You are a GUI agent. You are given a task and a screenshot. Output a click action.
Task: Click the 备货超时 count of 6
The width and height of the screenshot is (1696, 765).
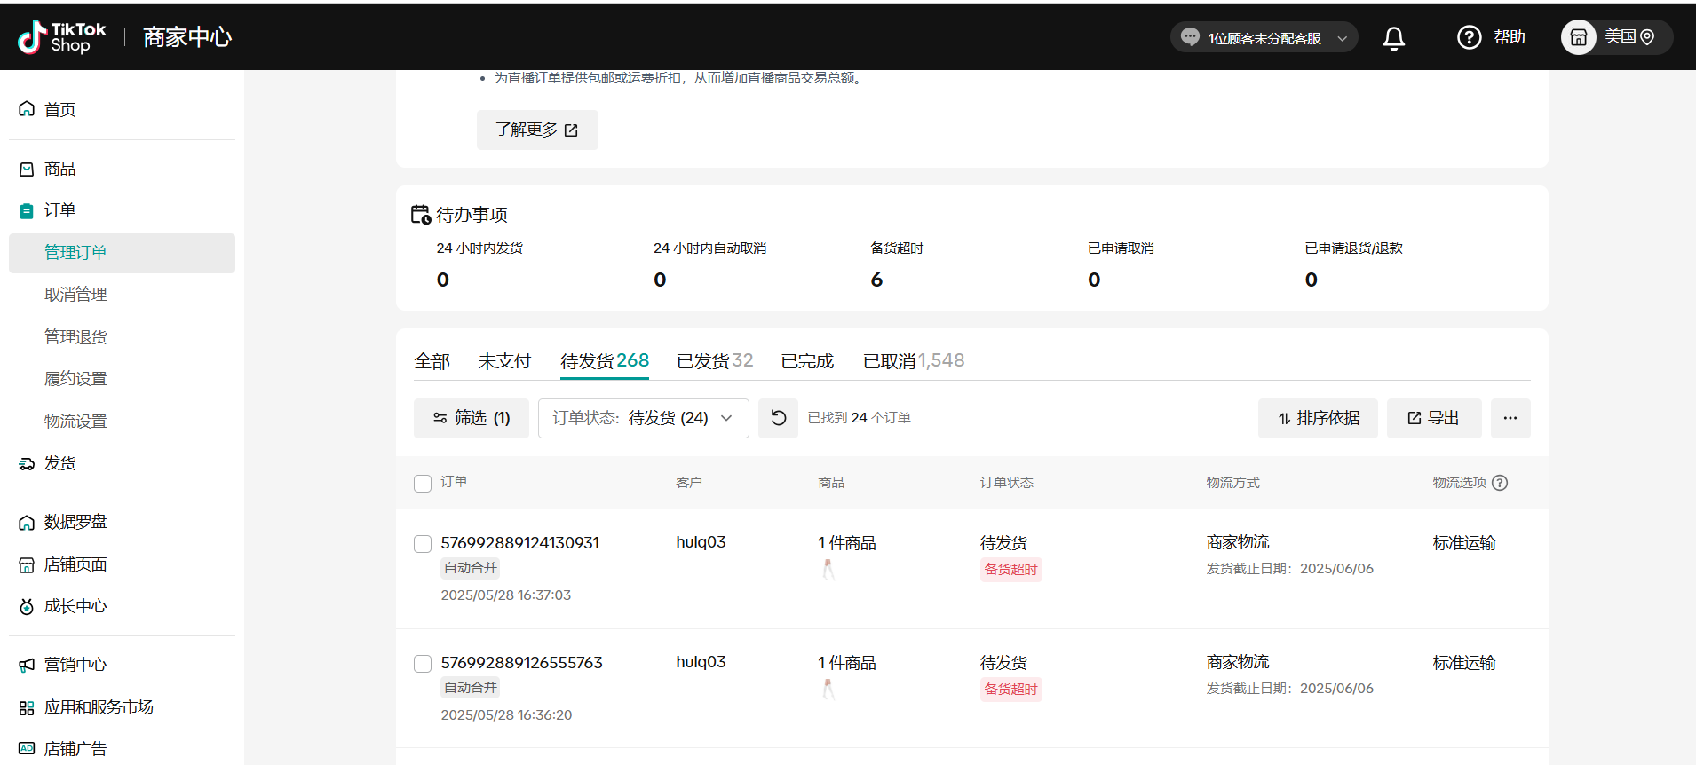[876, 280]
